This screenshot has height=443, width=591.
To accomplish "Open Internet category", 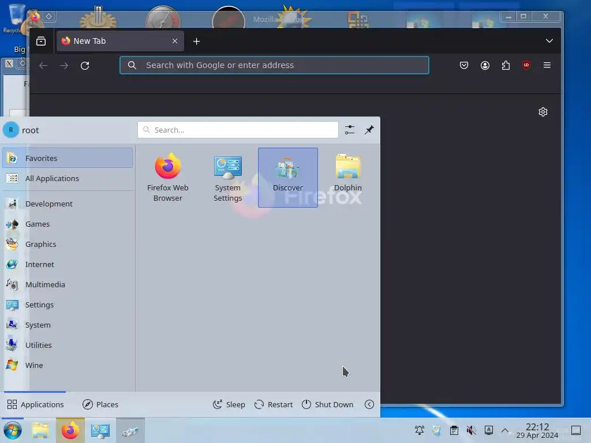I will pyautogui.click(x=68, y=264).
